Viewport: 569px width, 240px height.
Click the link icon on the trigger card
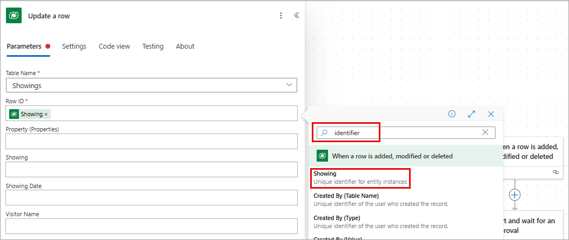tap(555, 172)
